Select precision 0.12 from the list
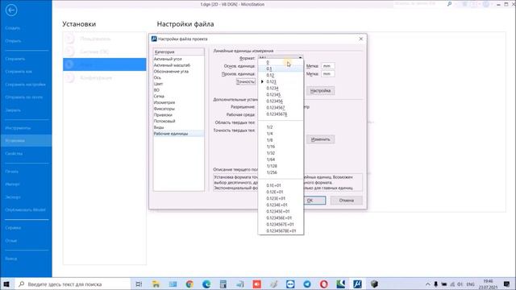 [281, 75]
